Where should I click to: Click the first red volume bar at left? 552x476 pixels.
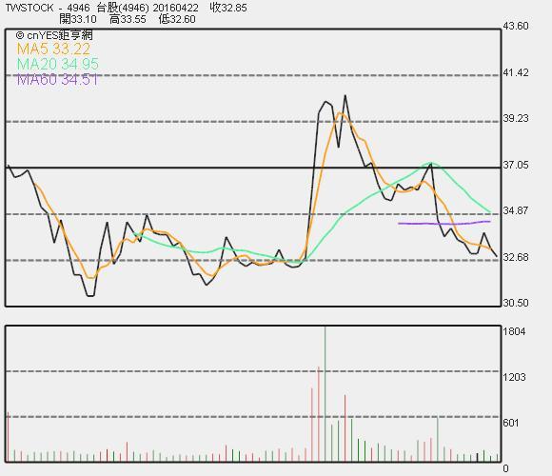tap(8, 437)
